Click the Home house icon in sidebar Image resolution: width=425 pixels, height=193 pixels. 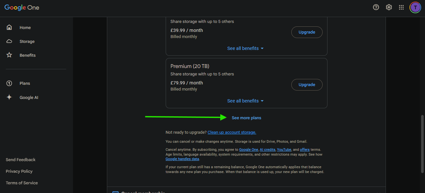coord(9,27)
